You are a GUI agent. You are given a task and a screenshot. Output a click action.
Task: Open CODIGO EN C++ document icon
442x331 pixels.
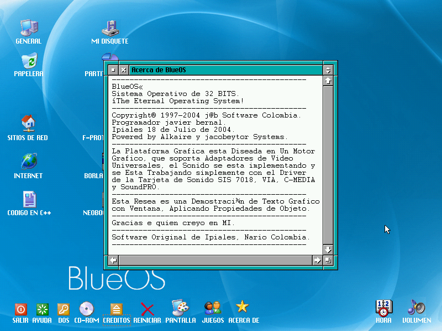tap(29, 199)
